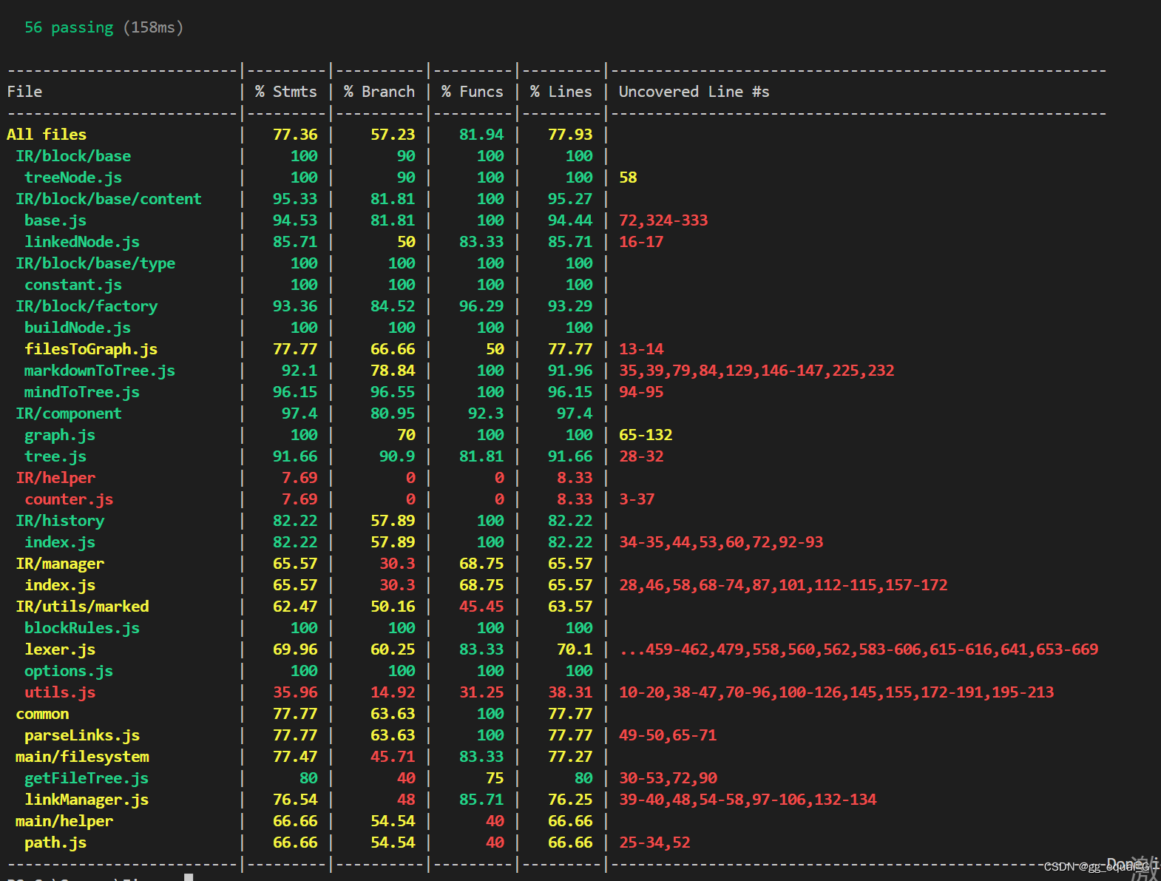1161x881 pixels.
Task: Click uncovered lines '94-95' of mindToTree.js
Action: point(641,392)
